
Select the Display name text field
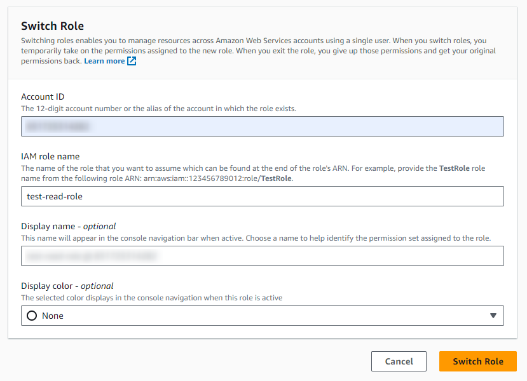click(x=262, y=256)
